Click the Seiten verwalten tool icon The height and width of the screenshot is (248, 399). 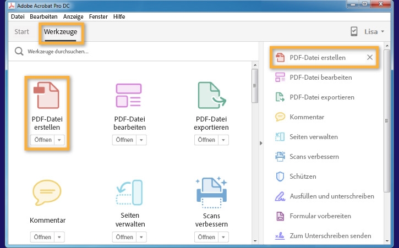click(129, 193)
